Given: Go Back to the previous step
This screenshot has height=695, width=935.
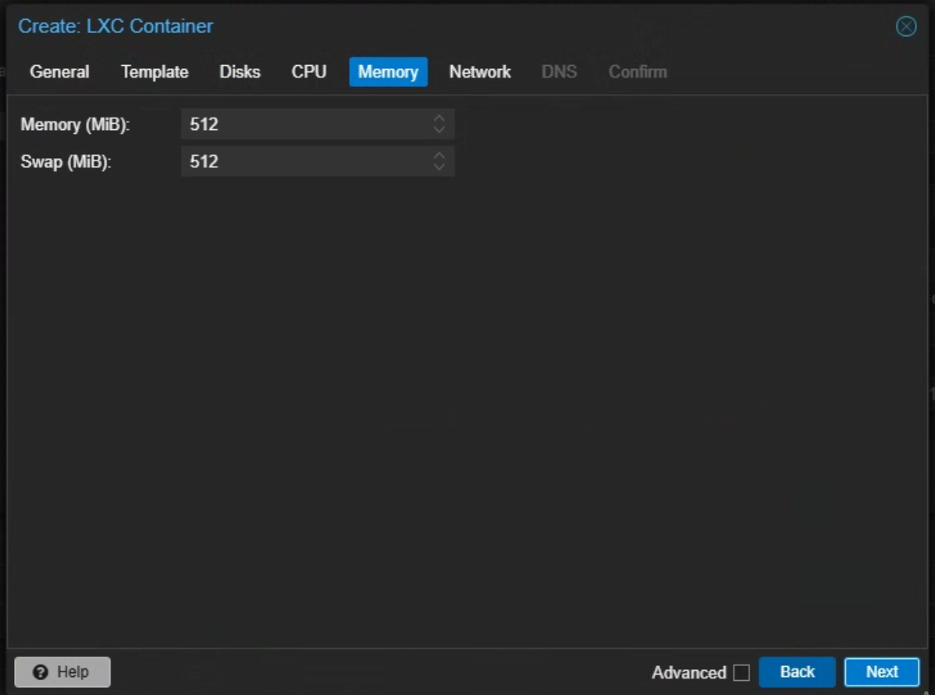Looking at the screenshot, I should click(x=797, y=671).
